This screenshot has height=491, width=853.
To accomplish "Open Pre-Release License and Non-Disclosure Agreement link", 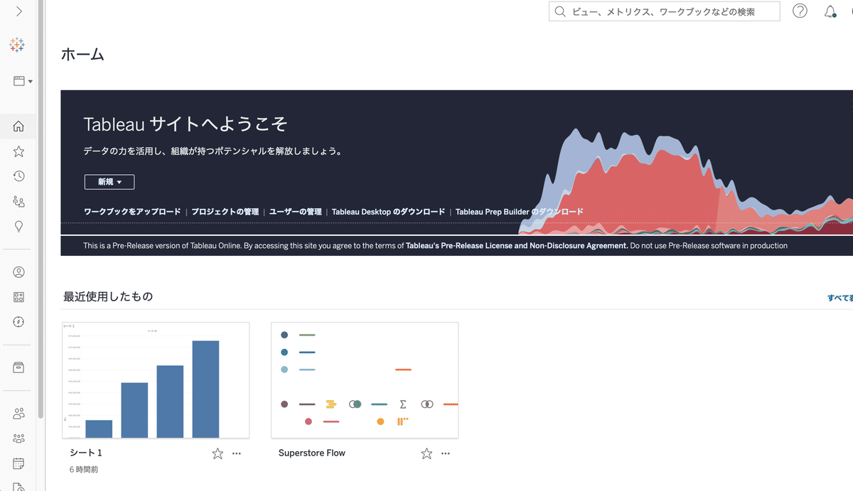I will click(517, 246).
